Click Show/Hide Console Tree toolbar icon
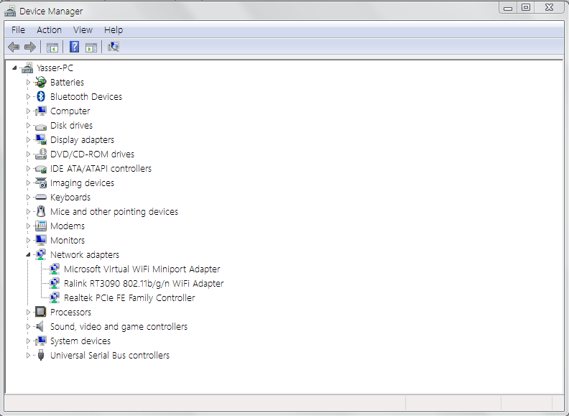Screen dimensions: 569x416 coord(52,47)
